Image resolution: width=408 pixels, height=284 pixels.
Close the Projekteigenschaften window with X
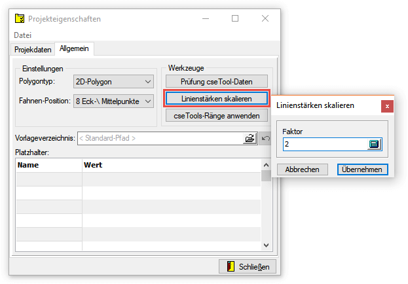click(x=265, y=18)
